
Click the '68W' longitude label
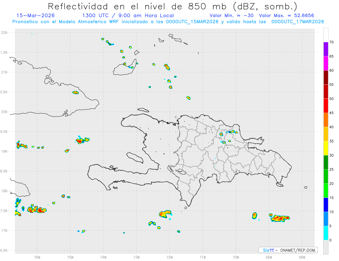click(x=302, y=257)
